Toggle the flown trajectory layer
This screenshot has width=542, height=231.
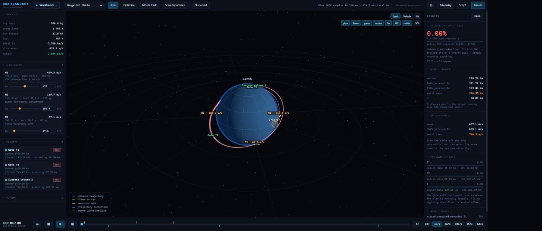pos(356,23)
